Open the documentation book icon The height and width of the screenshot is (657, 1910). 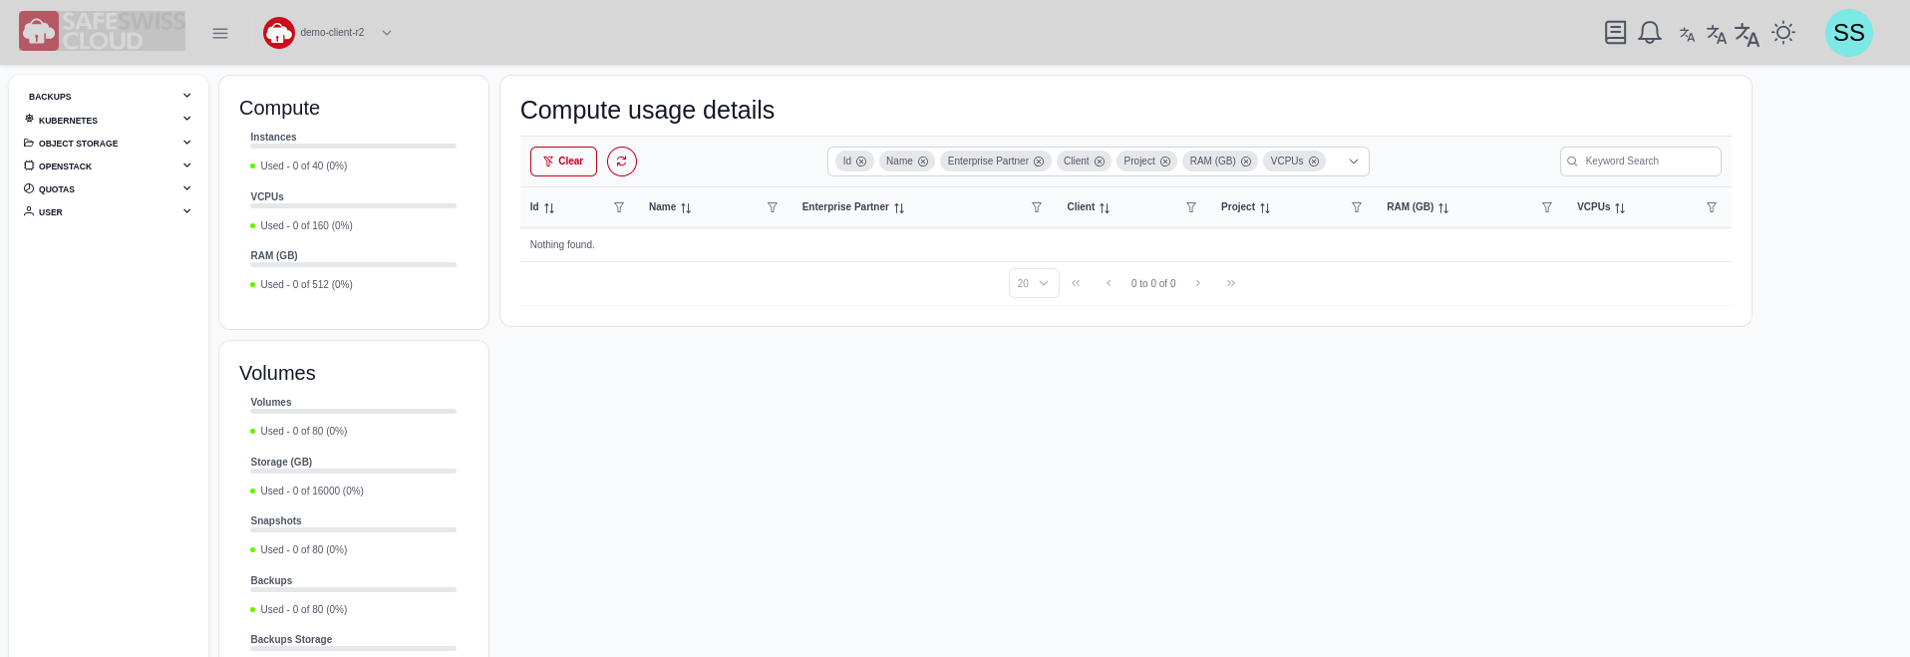pos(1615,33)
